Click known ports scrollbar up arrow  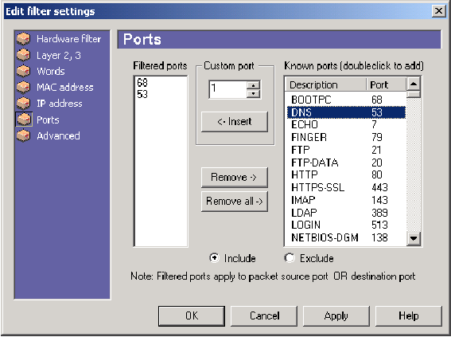414,84
